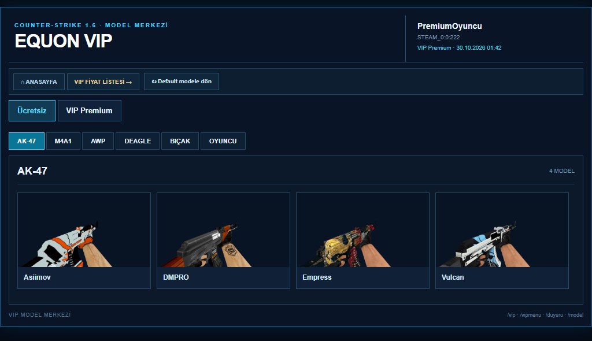Go to ANASAYFA home button
The width and height of the screenshot is (592, 341).
pos(39,81)
